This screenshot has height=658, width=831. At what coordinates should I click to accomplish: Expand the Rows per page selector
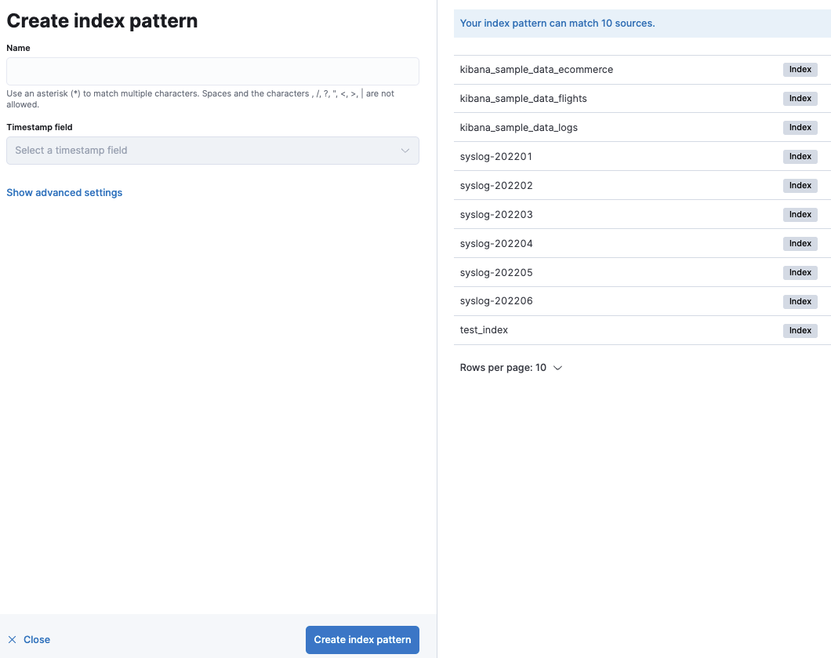[511, 367]
